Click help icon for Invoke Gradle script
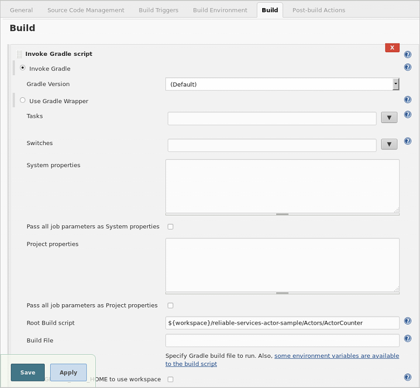This screenshot has width=420, height=388. pos(408,55)
